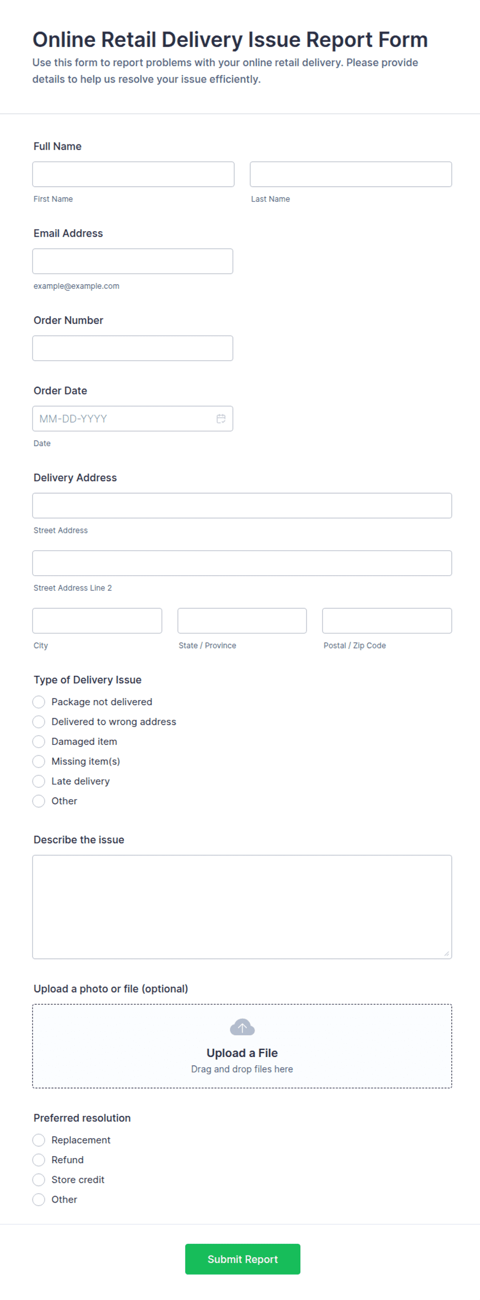Select the Package not delivered option
This screenshot has width=480, height=1300.
(39, 702)
